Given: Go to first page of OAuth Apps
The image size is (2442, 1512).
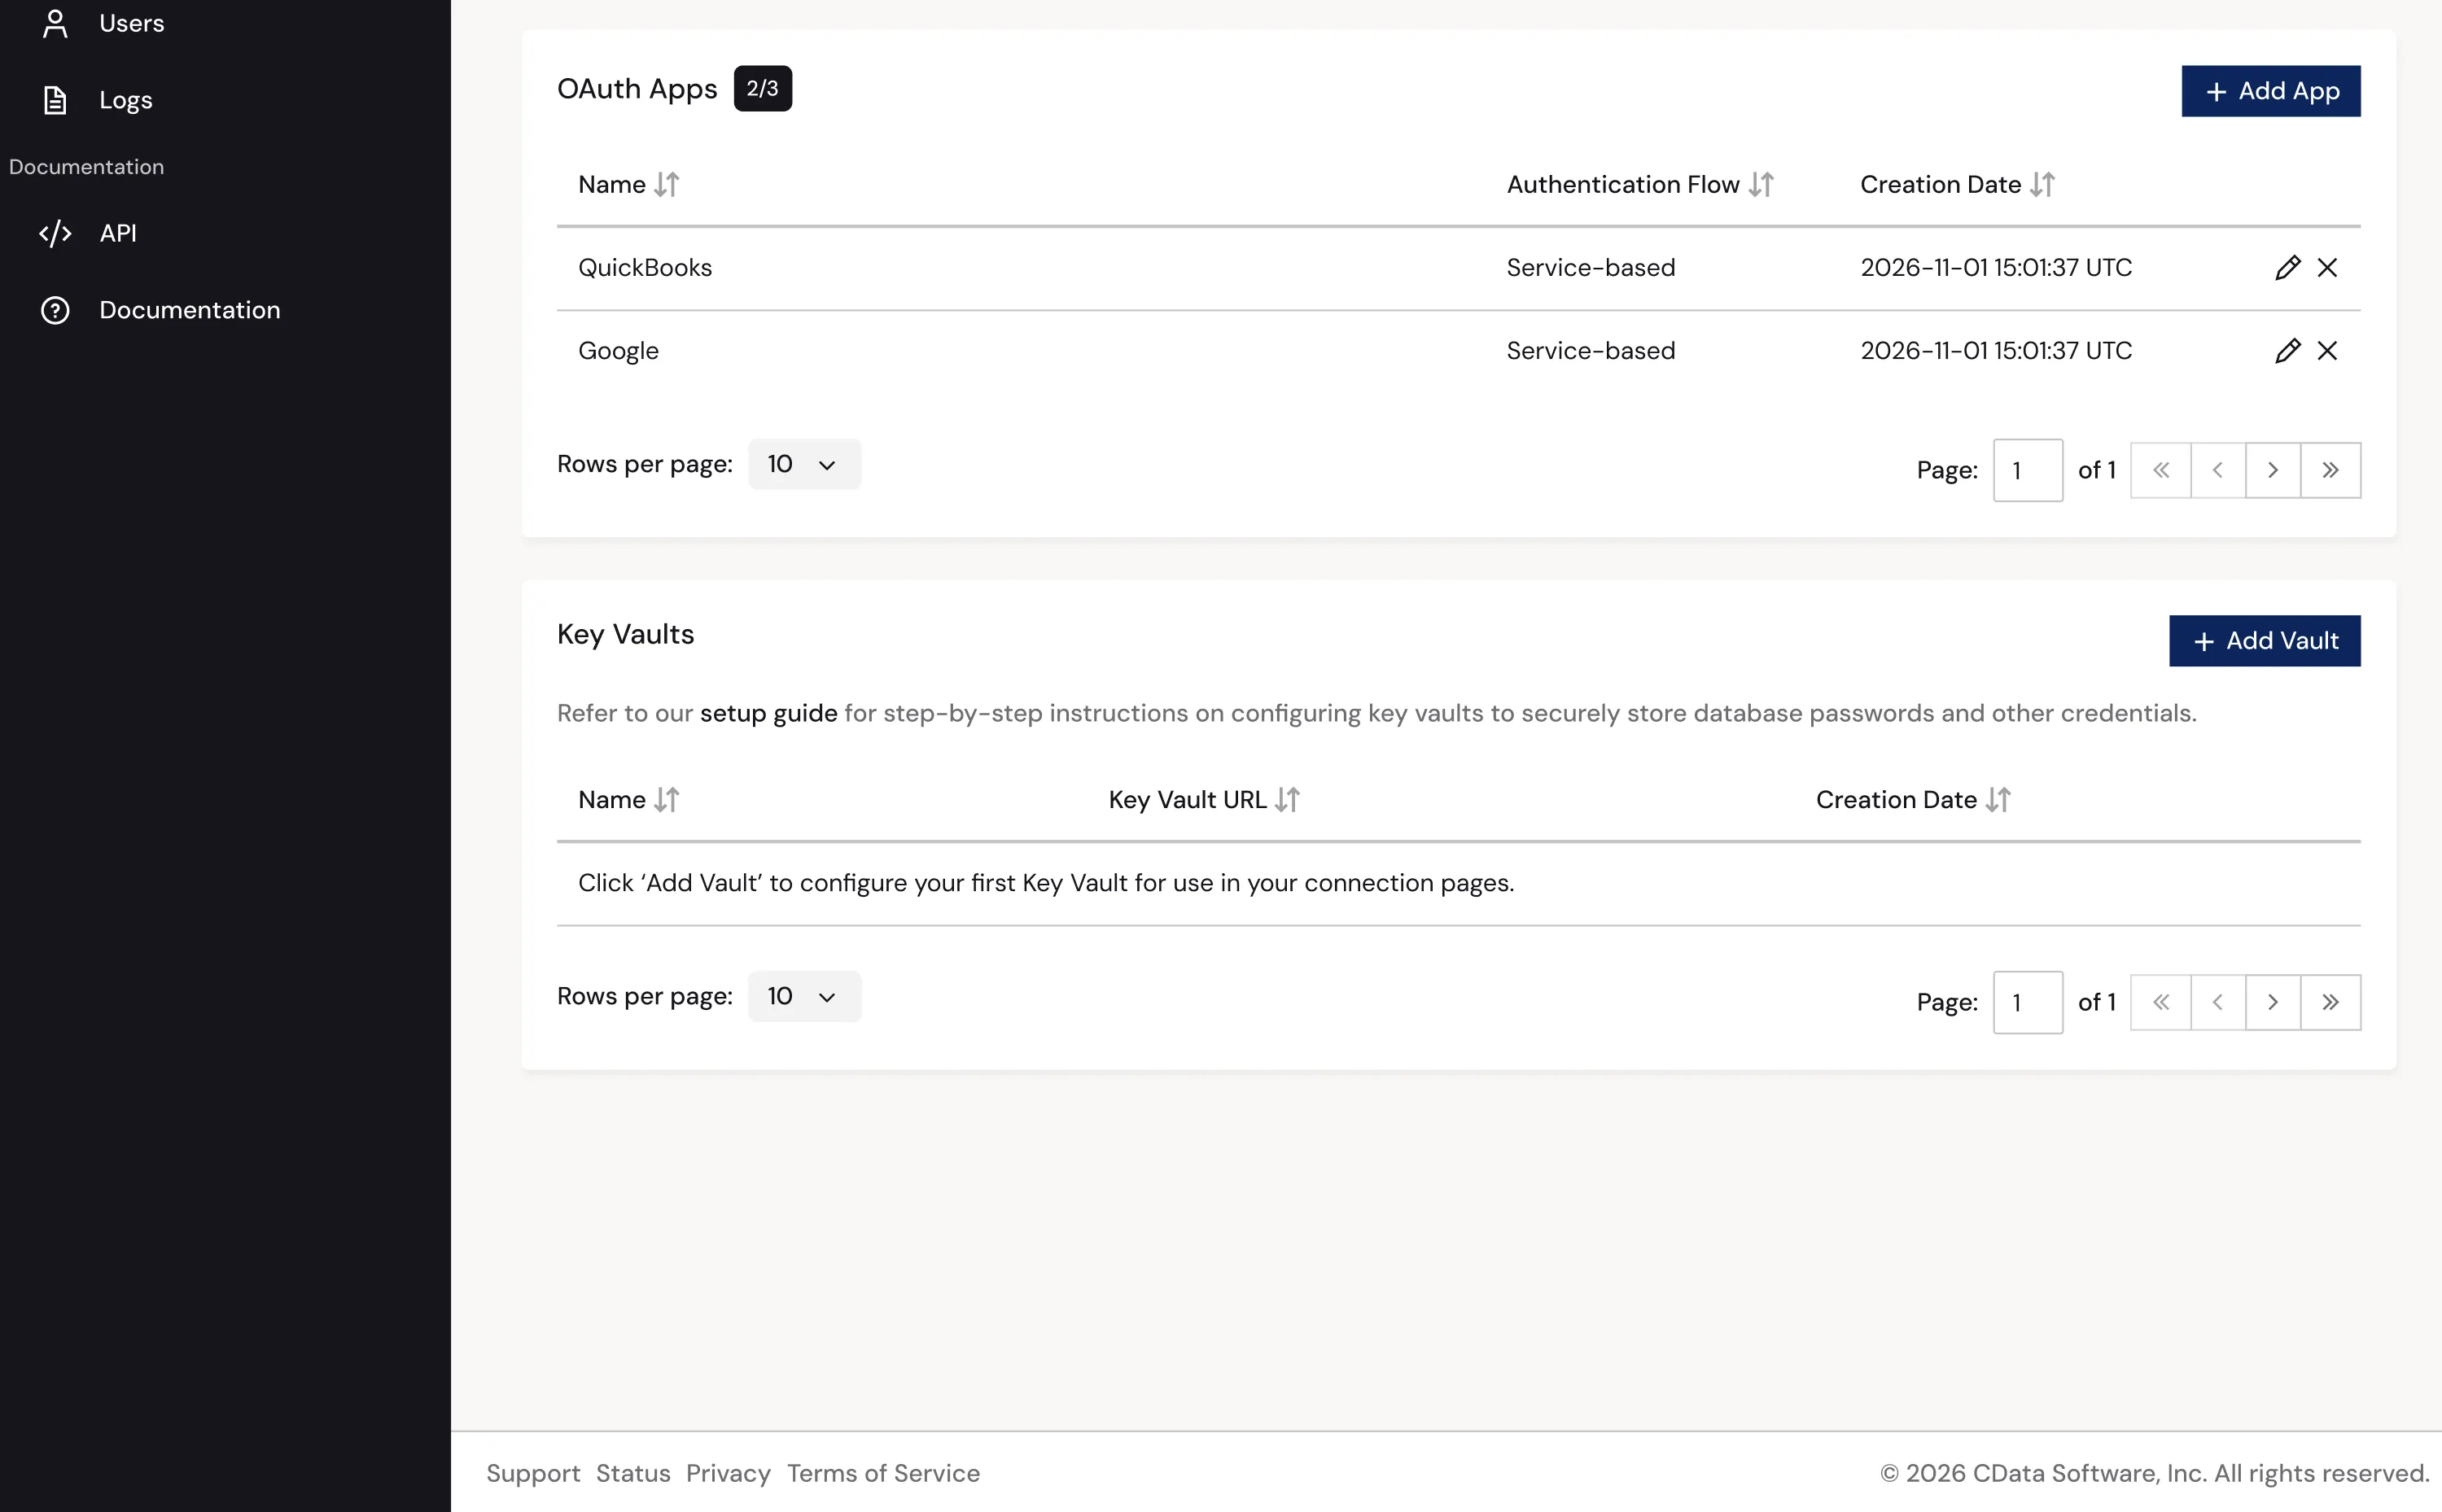Looking at the screenshot, I should pyautogui.click(x=2160, y=470).
